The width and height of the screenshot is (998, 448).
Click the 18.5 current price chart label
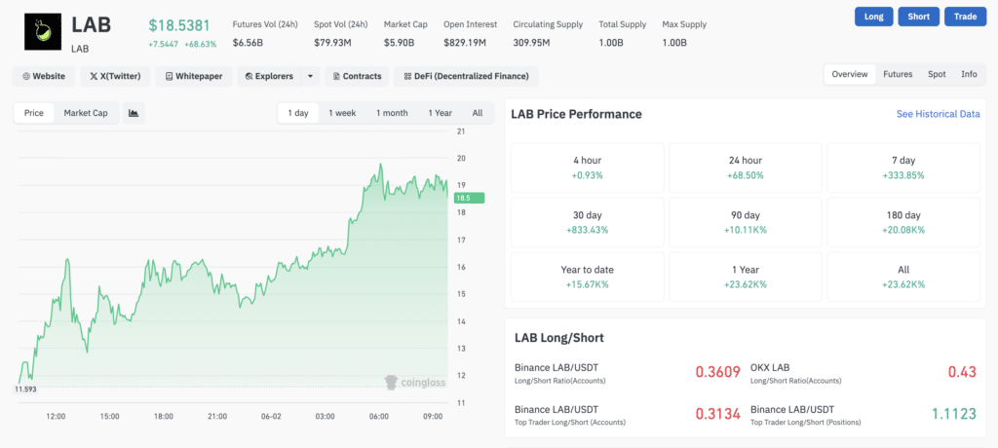(469, 199)
